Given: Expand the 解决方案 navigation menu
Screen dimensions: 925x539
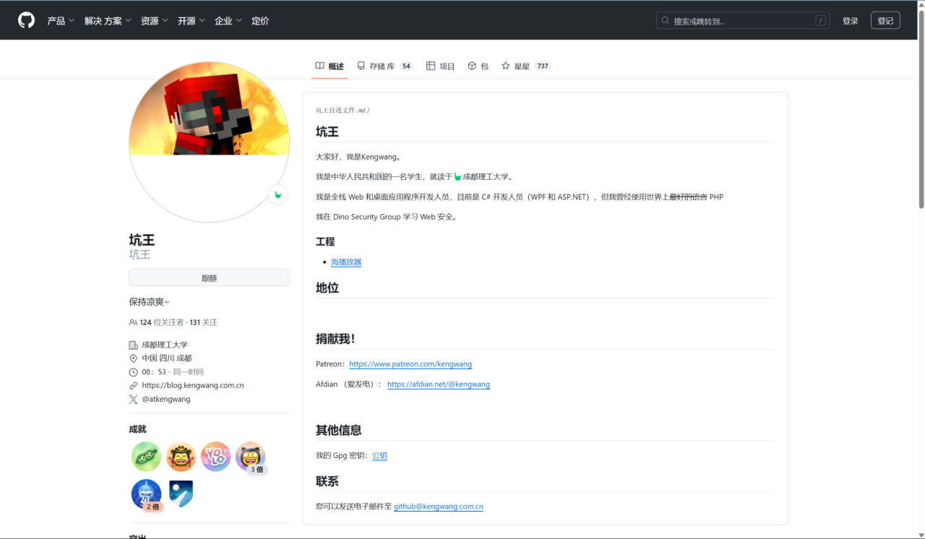Looking at the screenshot, I should coord(108,21).
